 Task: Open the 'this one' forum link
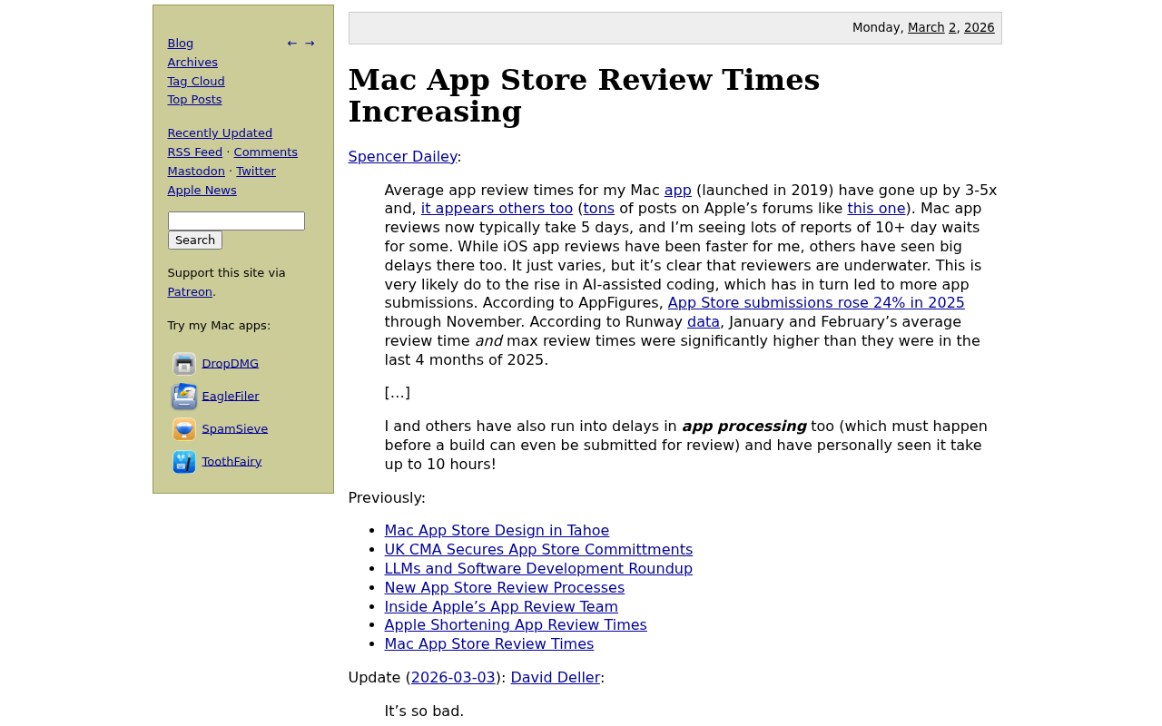click(x=876, y=209)
